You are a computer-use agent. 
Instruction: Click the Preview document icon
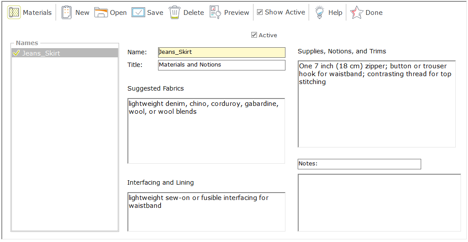pyautogui.click(x=215, y=13)
